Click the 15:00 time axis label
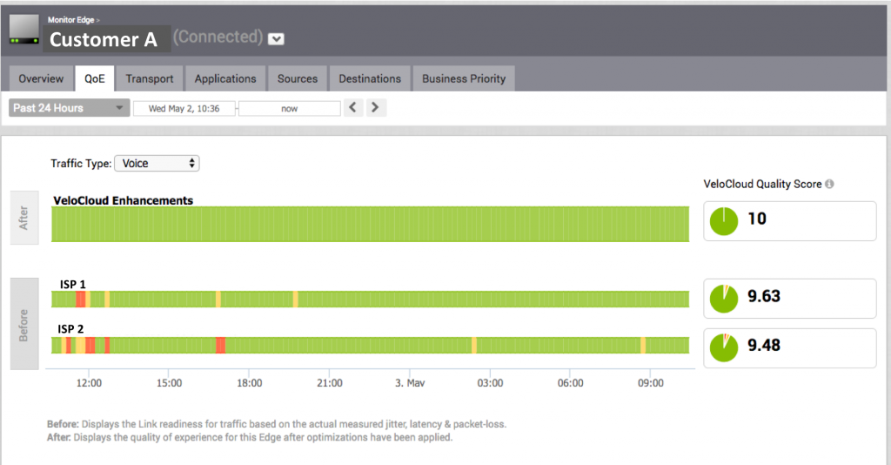The image size is (891, 465). tap(170, 383)
